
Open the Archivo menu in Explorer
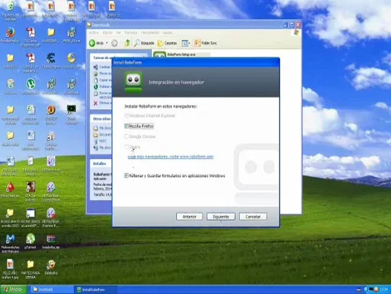point(94,33)
